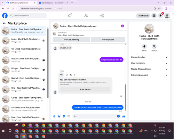Viewport: 174px width, 139px height.
Task: Bookmark this page with the star icon
Action: 159,9
